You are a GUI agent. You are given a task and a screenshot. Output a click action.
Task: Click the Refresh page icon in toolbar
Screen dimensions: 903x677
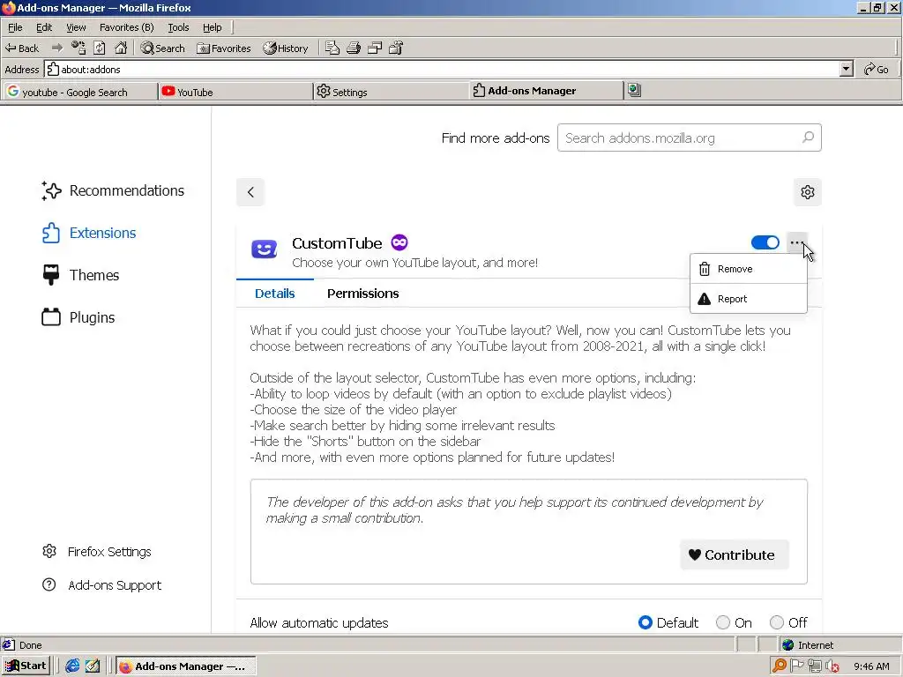pyautogui.click(x=100, y=48)
